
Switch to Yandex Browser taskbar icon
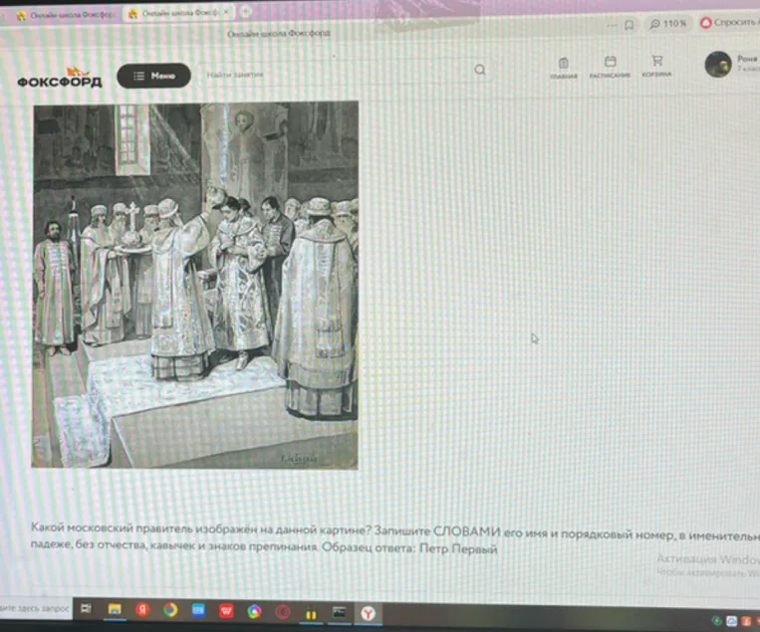click(x=368, y=614)
